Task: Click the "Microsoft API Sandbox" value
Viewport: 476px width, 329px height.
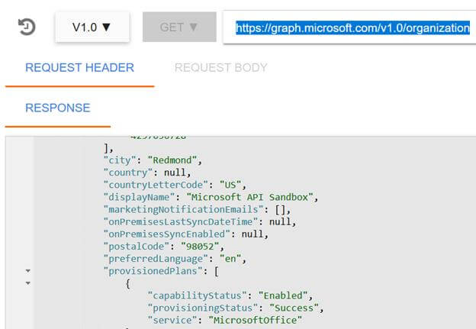Action: click(250, 197)
